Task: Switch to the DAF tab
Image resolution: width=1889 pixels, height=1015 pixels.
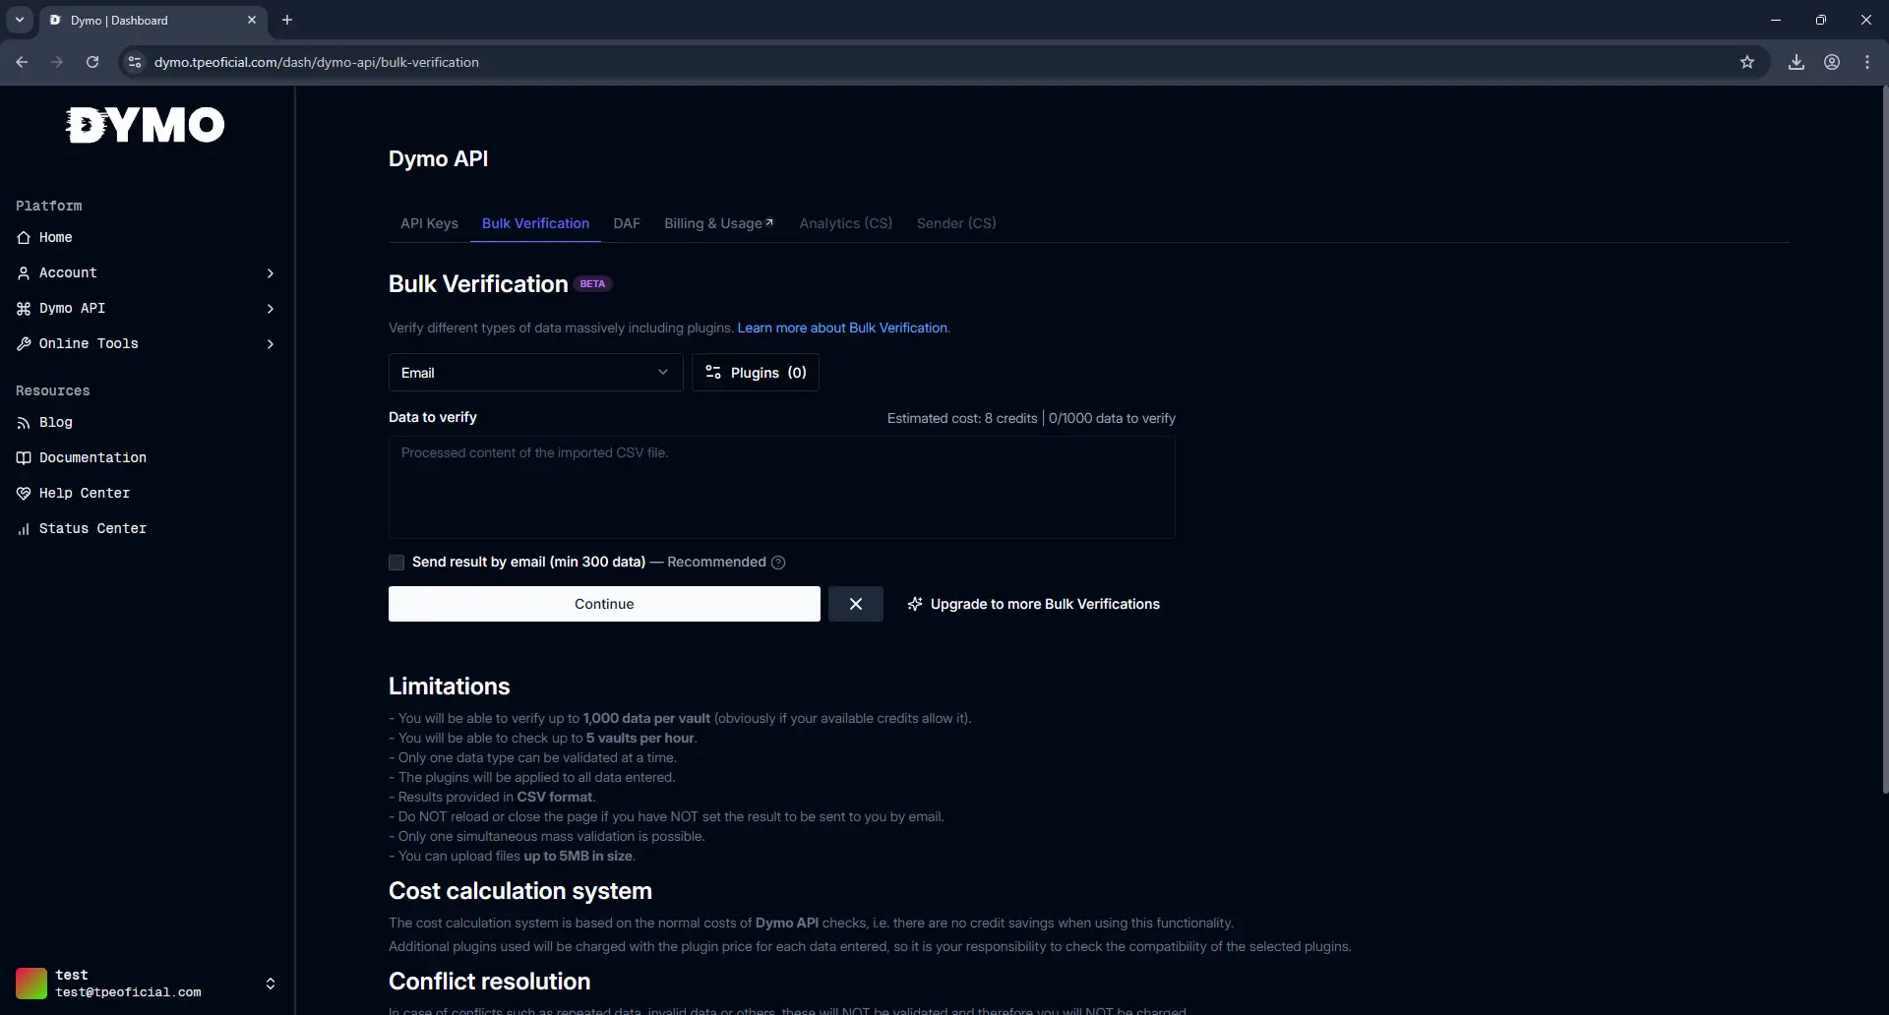Action: 627,223
